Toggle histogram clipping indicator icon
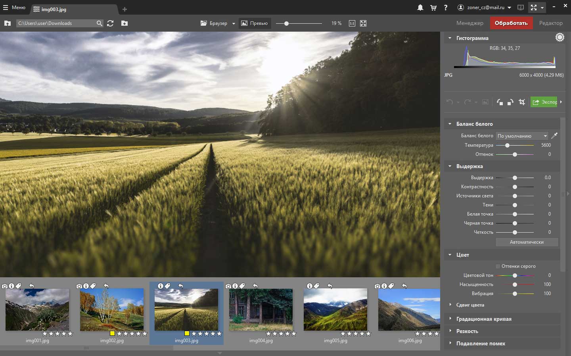Screen dimensions: 571x356 pos(560,38)
